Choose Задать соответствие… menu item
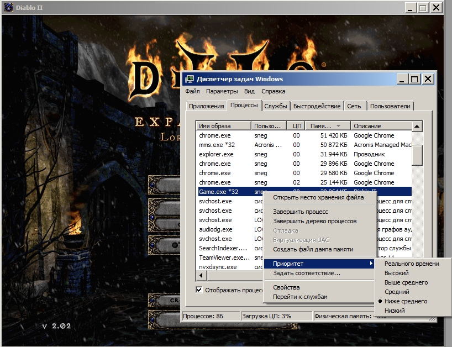452x347 pixels. [x=319, y=273]
